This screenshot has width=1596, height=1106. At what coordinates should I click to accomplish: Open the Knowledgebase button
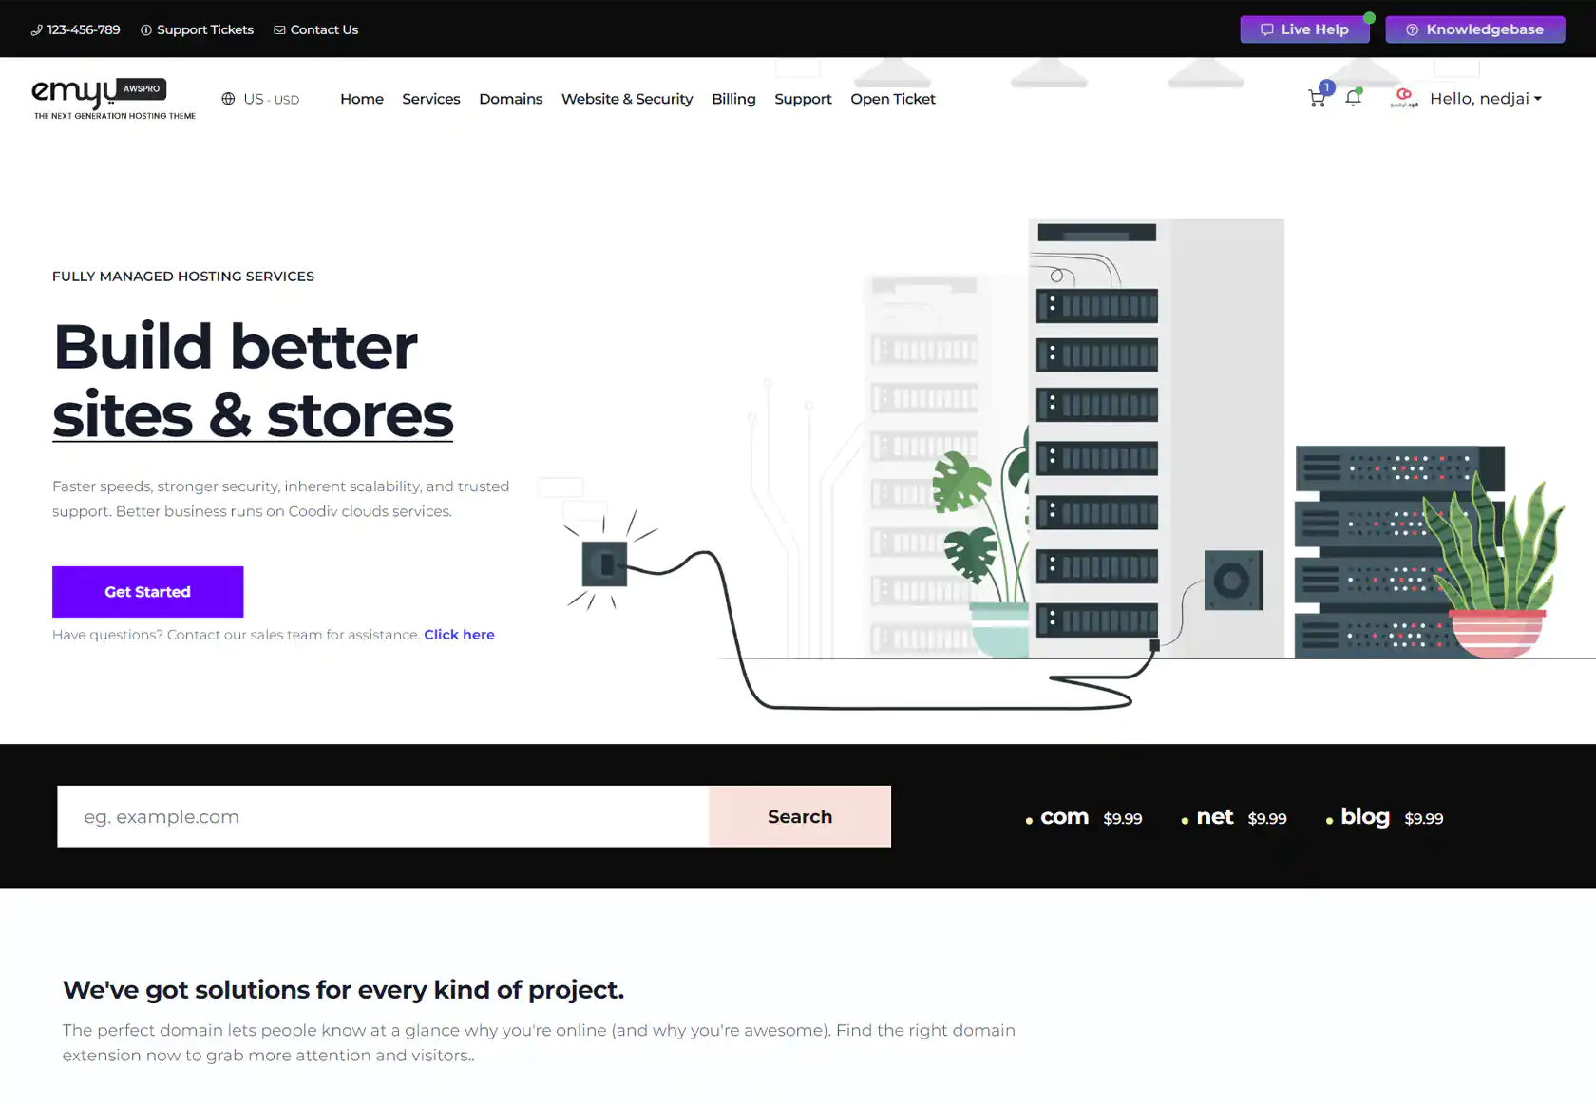pos(1474,29)
